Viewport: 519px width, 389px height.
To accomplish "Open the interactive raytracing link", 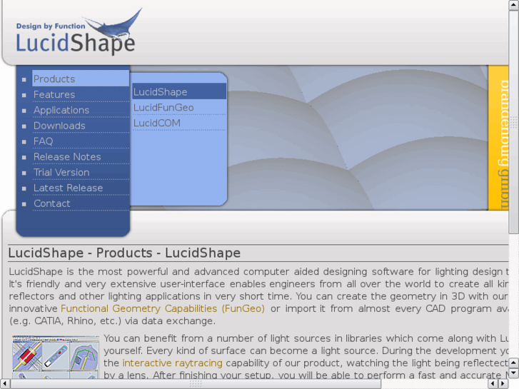I will [x=172, y=363].
